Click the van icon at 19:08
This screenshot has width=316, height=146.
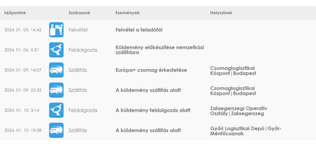(56, 130)
